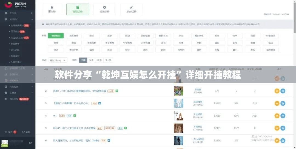Collapse the 素材中心 menu chevron

(32, 19)
